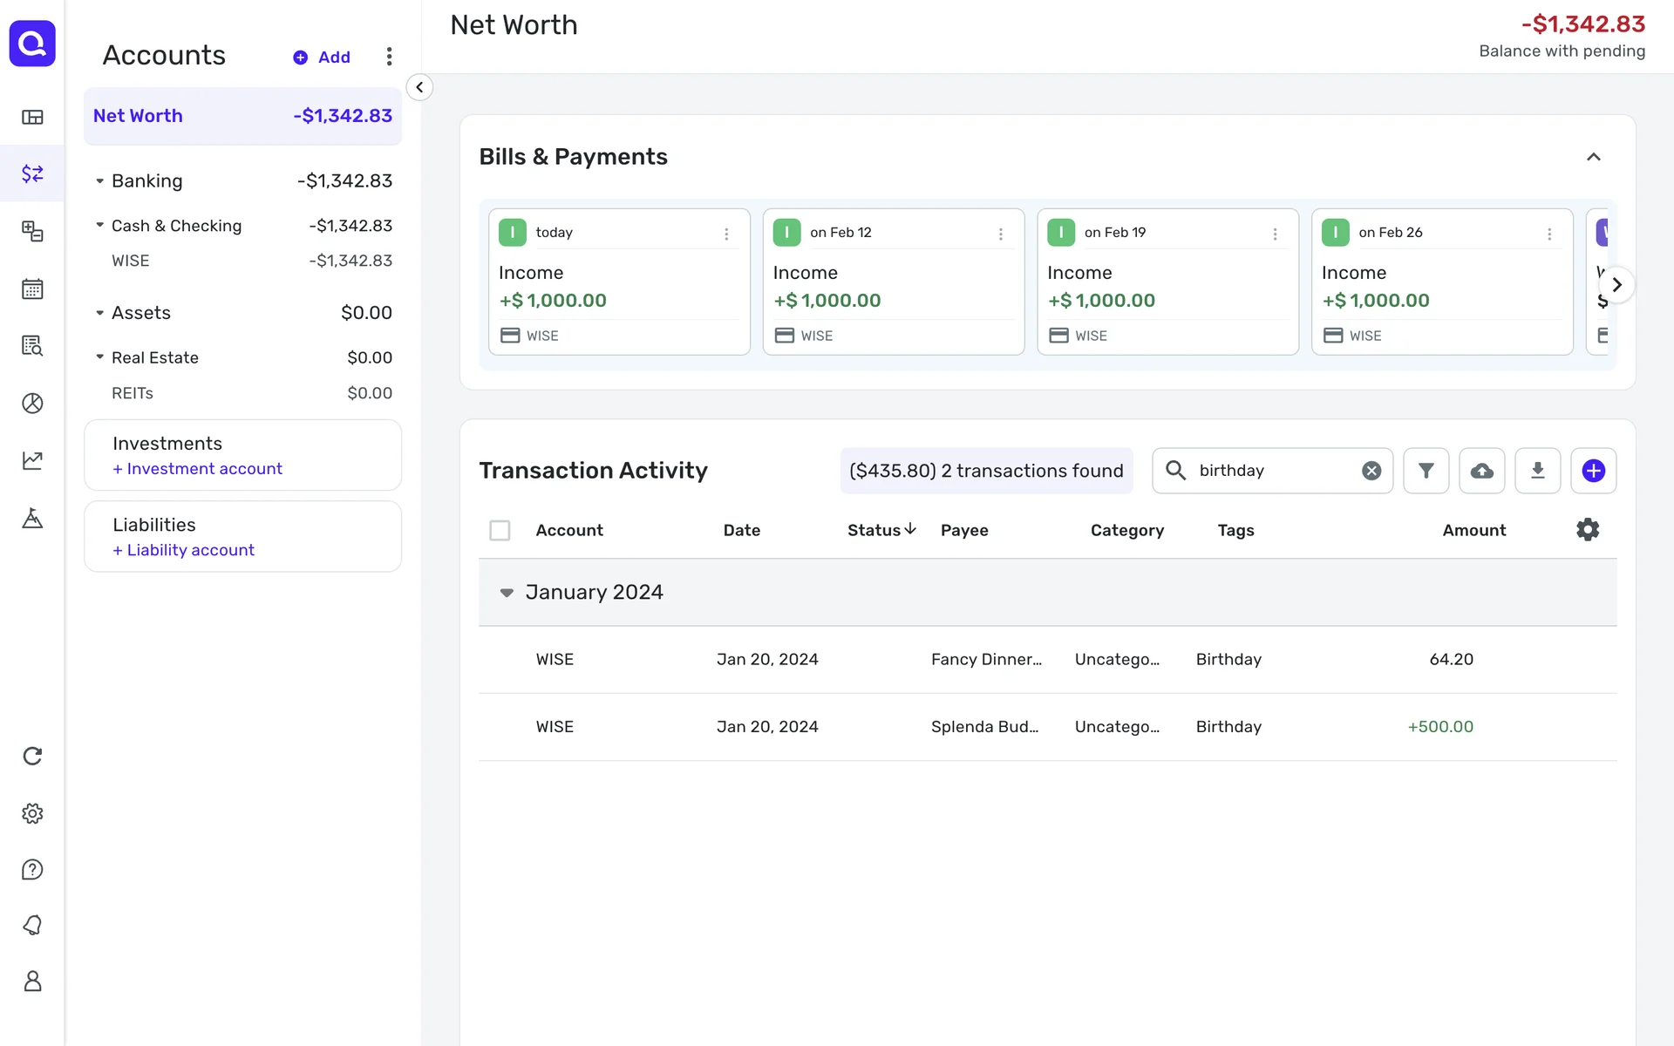Open the Accounts three-dot menu

coord(389,57)
